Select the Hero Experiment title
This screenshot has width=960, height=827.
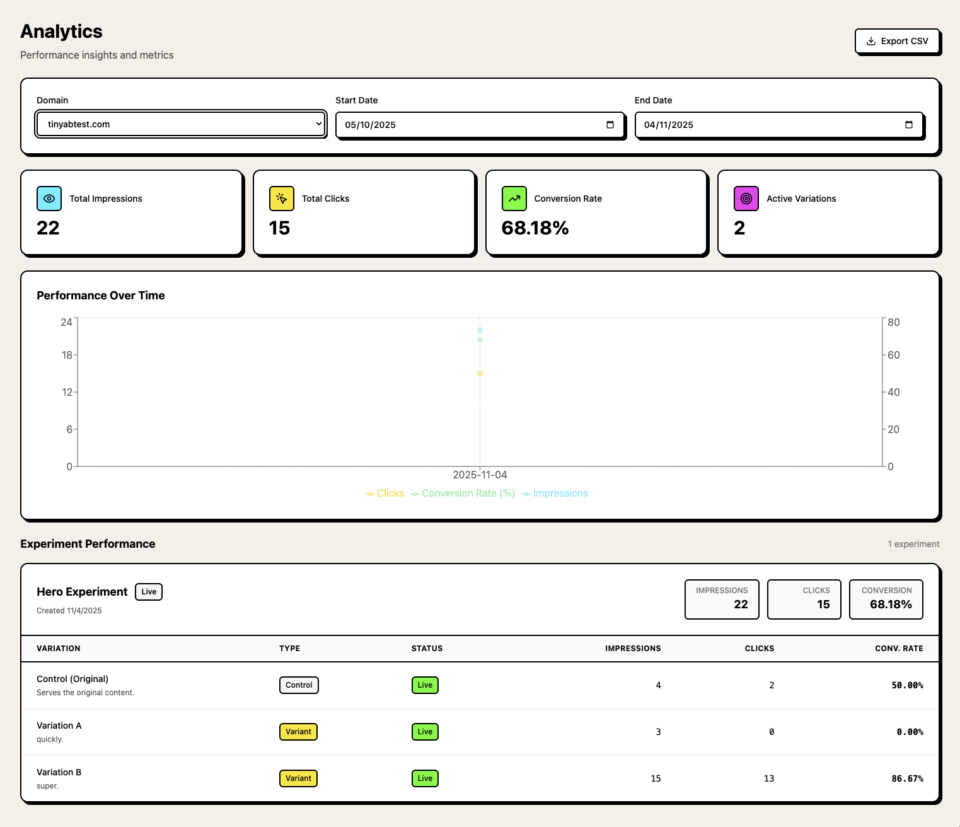82,592
